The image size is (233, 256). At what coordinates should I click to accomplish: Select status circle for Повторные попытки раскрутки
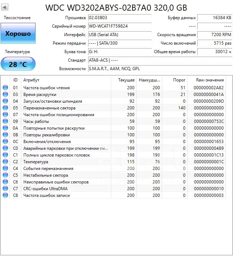pos(5,128)
